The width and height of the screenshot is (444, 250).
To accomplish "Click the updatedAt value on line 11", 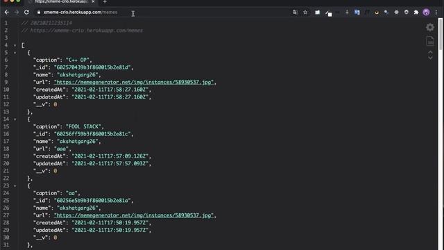I will point(110,97).
